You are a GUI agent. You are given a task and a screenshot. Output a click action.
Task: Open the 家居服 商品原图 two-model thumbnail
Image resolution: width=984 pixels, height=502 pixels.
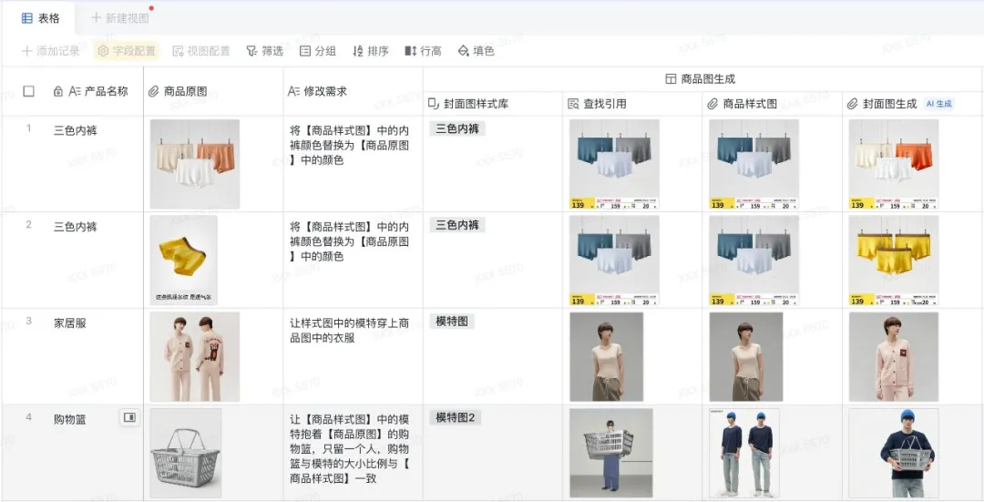[195, 356]
